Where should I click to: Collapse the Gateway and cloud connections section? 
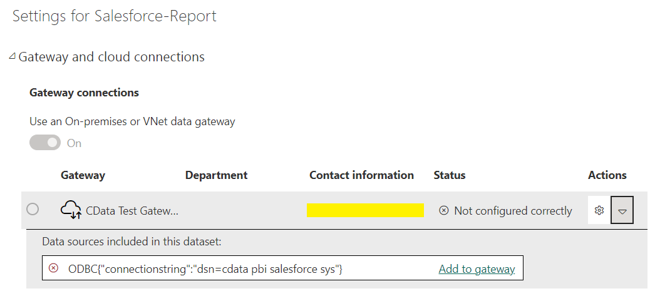(12, 57)
